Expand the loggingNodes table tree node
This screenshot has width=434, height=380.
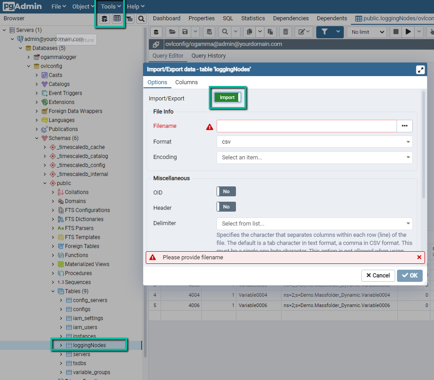click(x=61, y=345)
